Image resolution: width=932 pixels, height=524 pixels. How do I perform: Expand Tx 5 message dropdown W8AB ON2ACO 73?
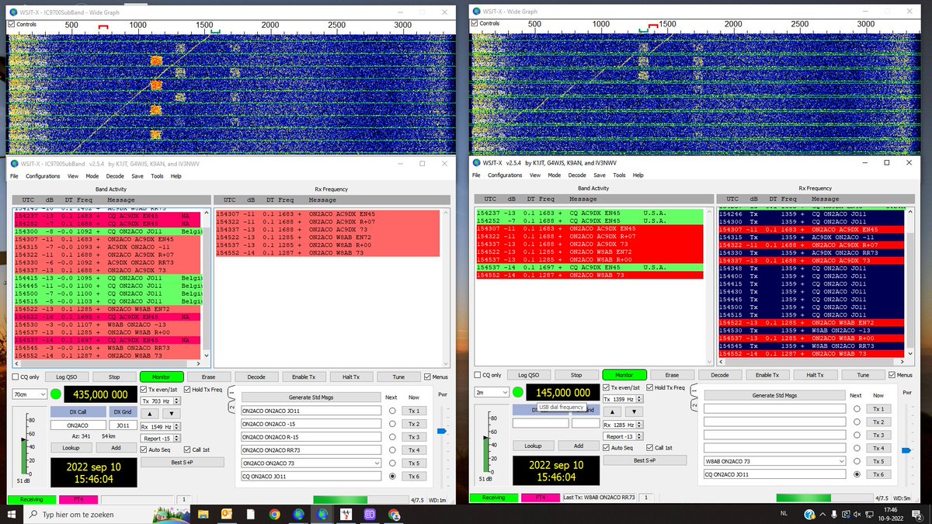coord(841,461)
